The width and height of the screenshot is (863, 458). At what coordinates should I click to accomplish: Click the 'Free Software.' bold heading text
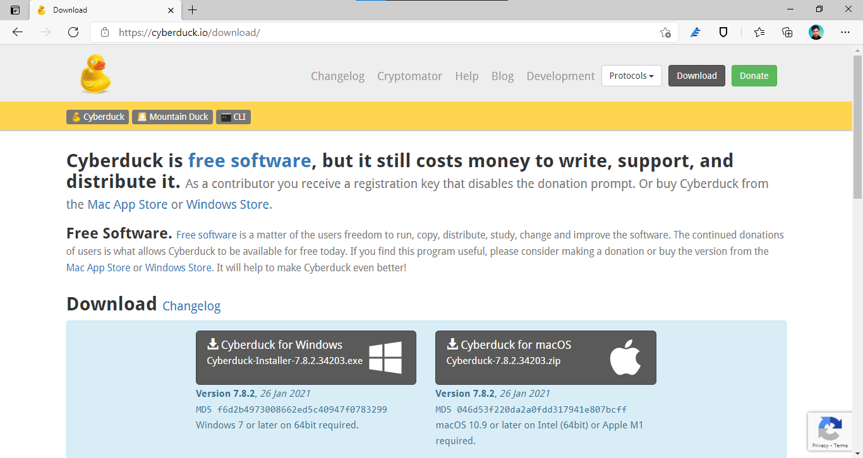click(x=119, y=233)
